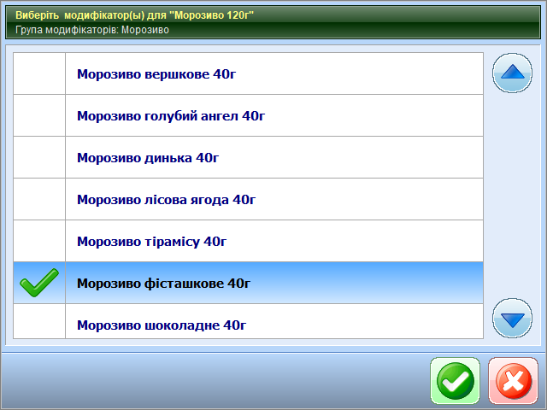Toggle checkbox for Морозиво шоколадне 40г
Screen dimensions: 547x410
point(39,323)
